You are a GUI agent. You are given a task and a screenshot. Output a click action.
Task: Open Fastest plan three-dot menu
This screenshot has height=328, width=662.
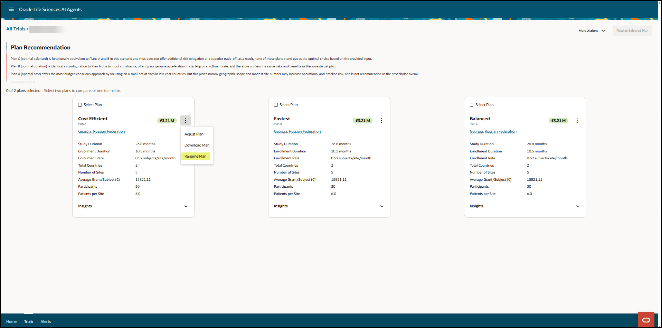381,121
